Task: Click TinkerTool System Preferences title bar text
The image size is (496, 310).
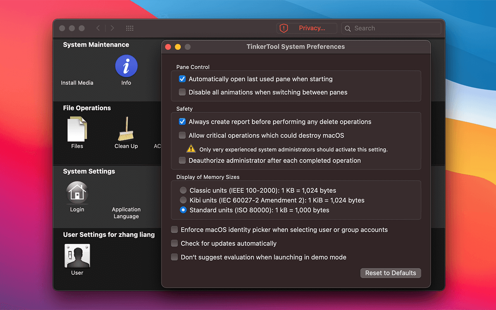Action: 296,47
